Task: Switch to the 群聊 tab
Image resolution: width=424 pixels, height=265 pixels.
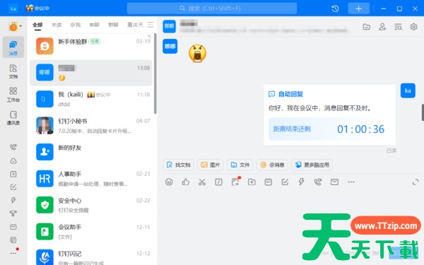Action: coord(113,25)
